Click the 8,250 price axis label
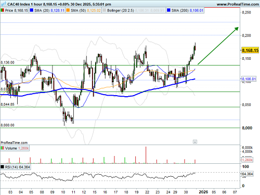Image resolution: width=260 pixels, height=195 pixels. (x=246, y=12)
